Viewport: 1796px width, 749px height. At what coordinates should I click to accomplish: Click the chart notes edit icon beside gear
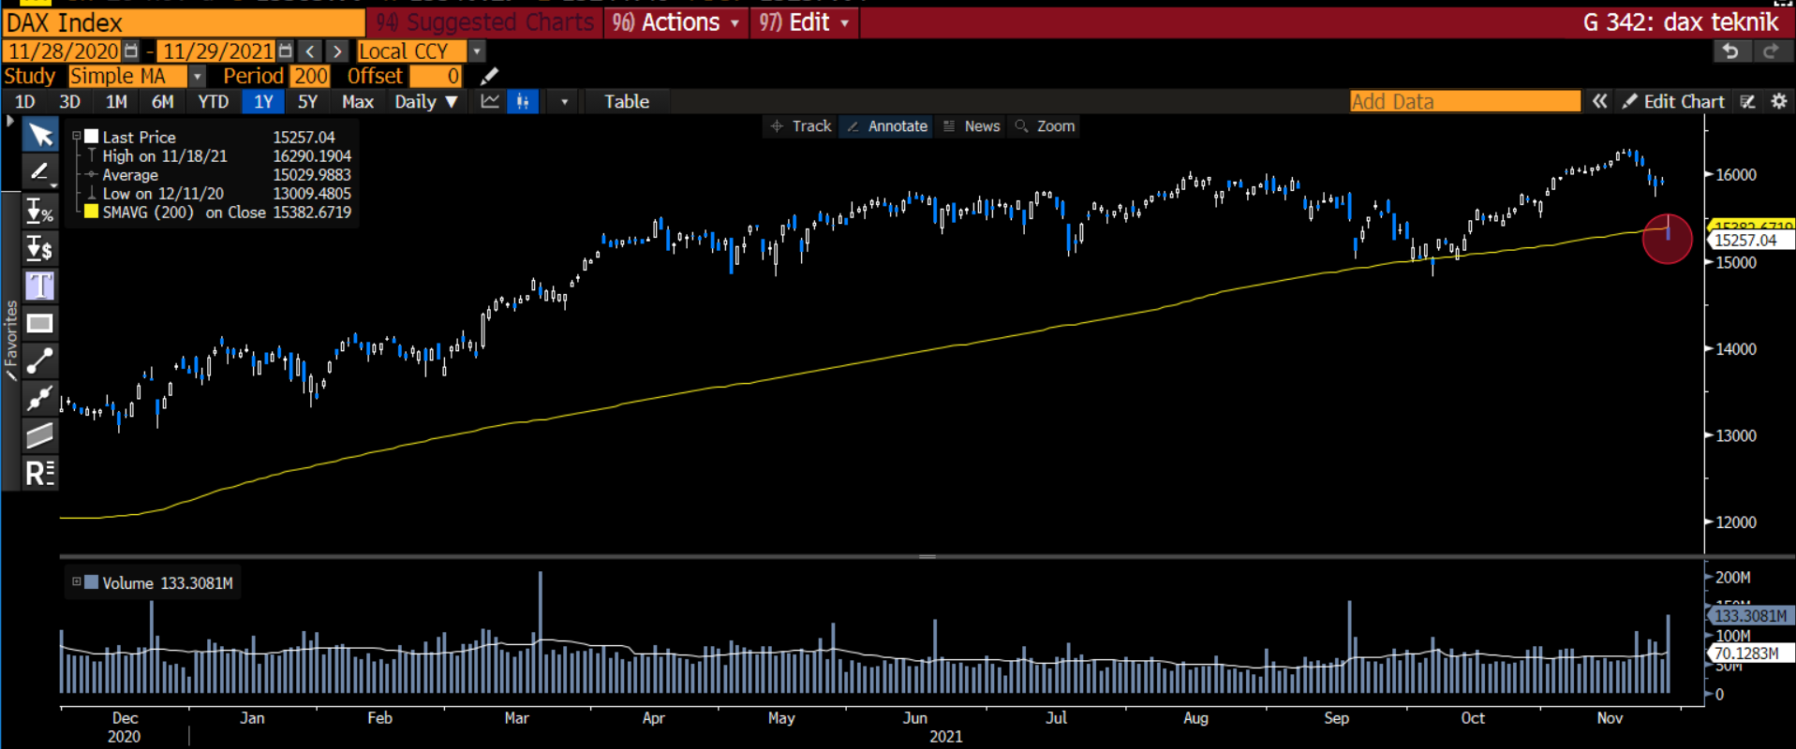[1747, 101]
